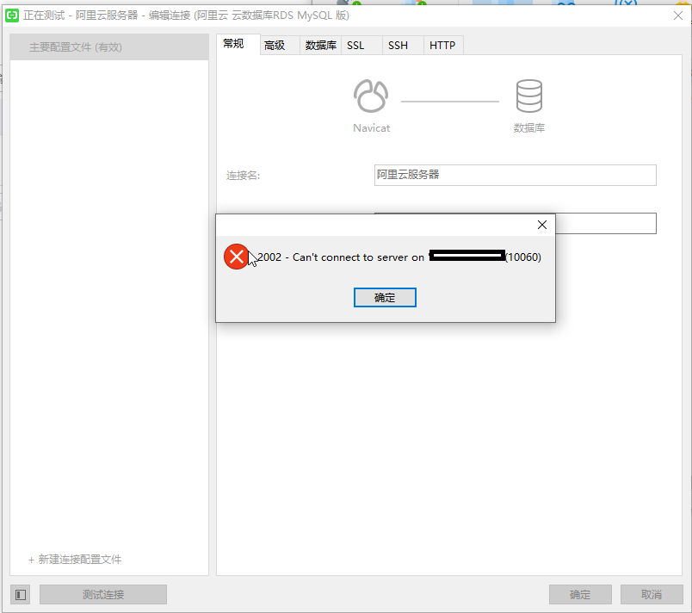This screenshot has height=613, width=692.
Task: Click the green Navicat title bar icon
Action: (12, 15)
